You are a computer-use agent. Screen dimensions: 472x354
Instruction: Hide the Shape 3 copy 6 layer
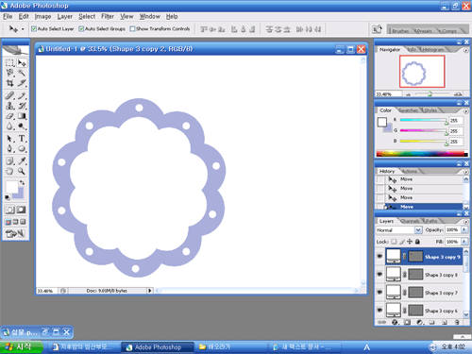pos(379,310)
